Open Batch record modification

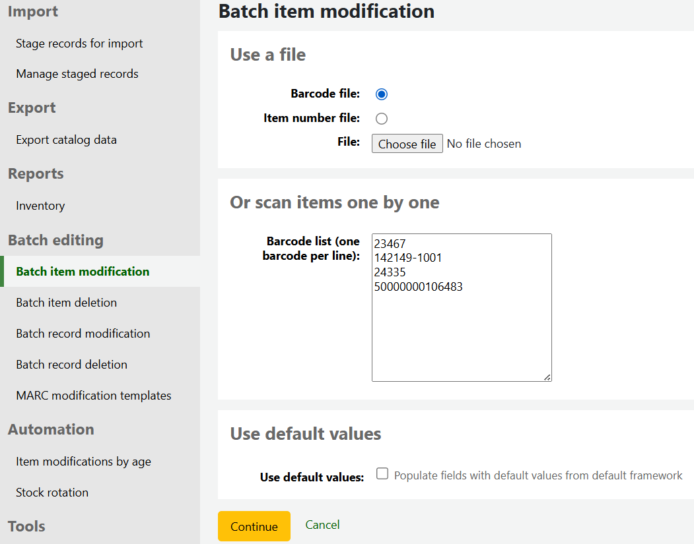[83, 334]
